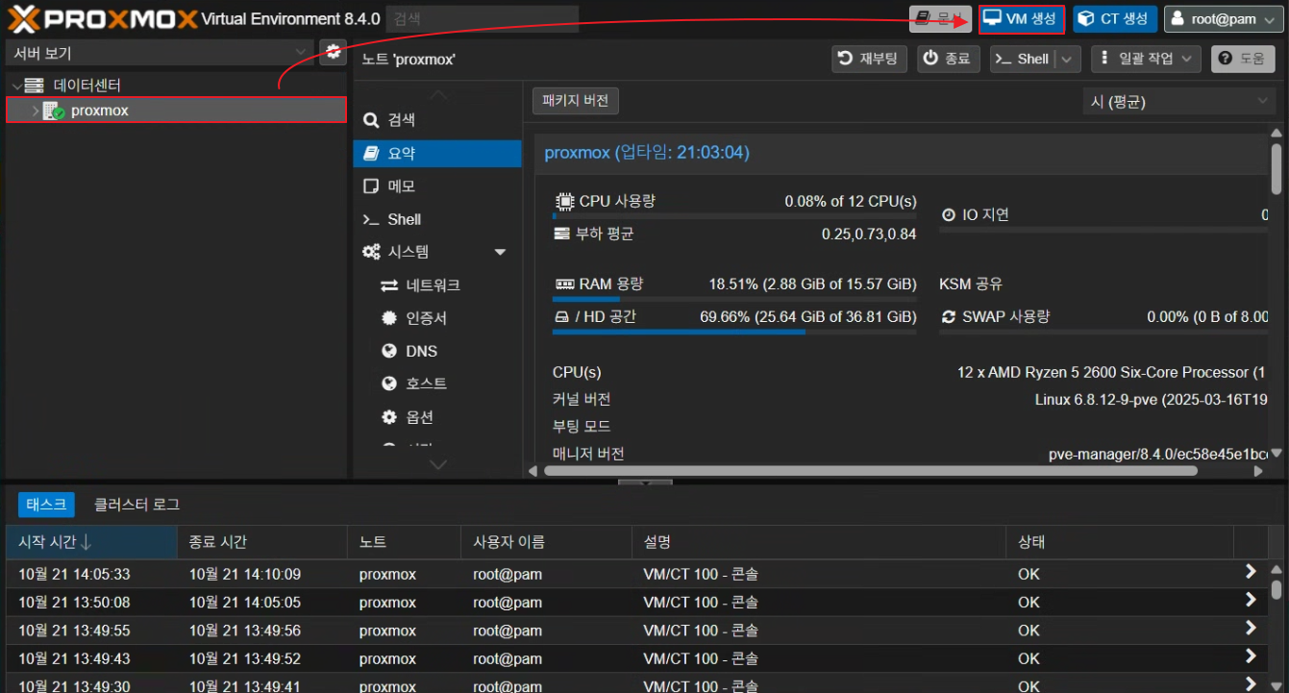
Task: Open the root@pam user menu
Action: pyautogui.click(x=1222, y=19)
